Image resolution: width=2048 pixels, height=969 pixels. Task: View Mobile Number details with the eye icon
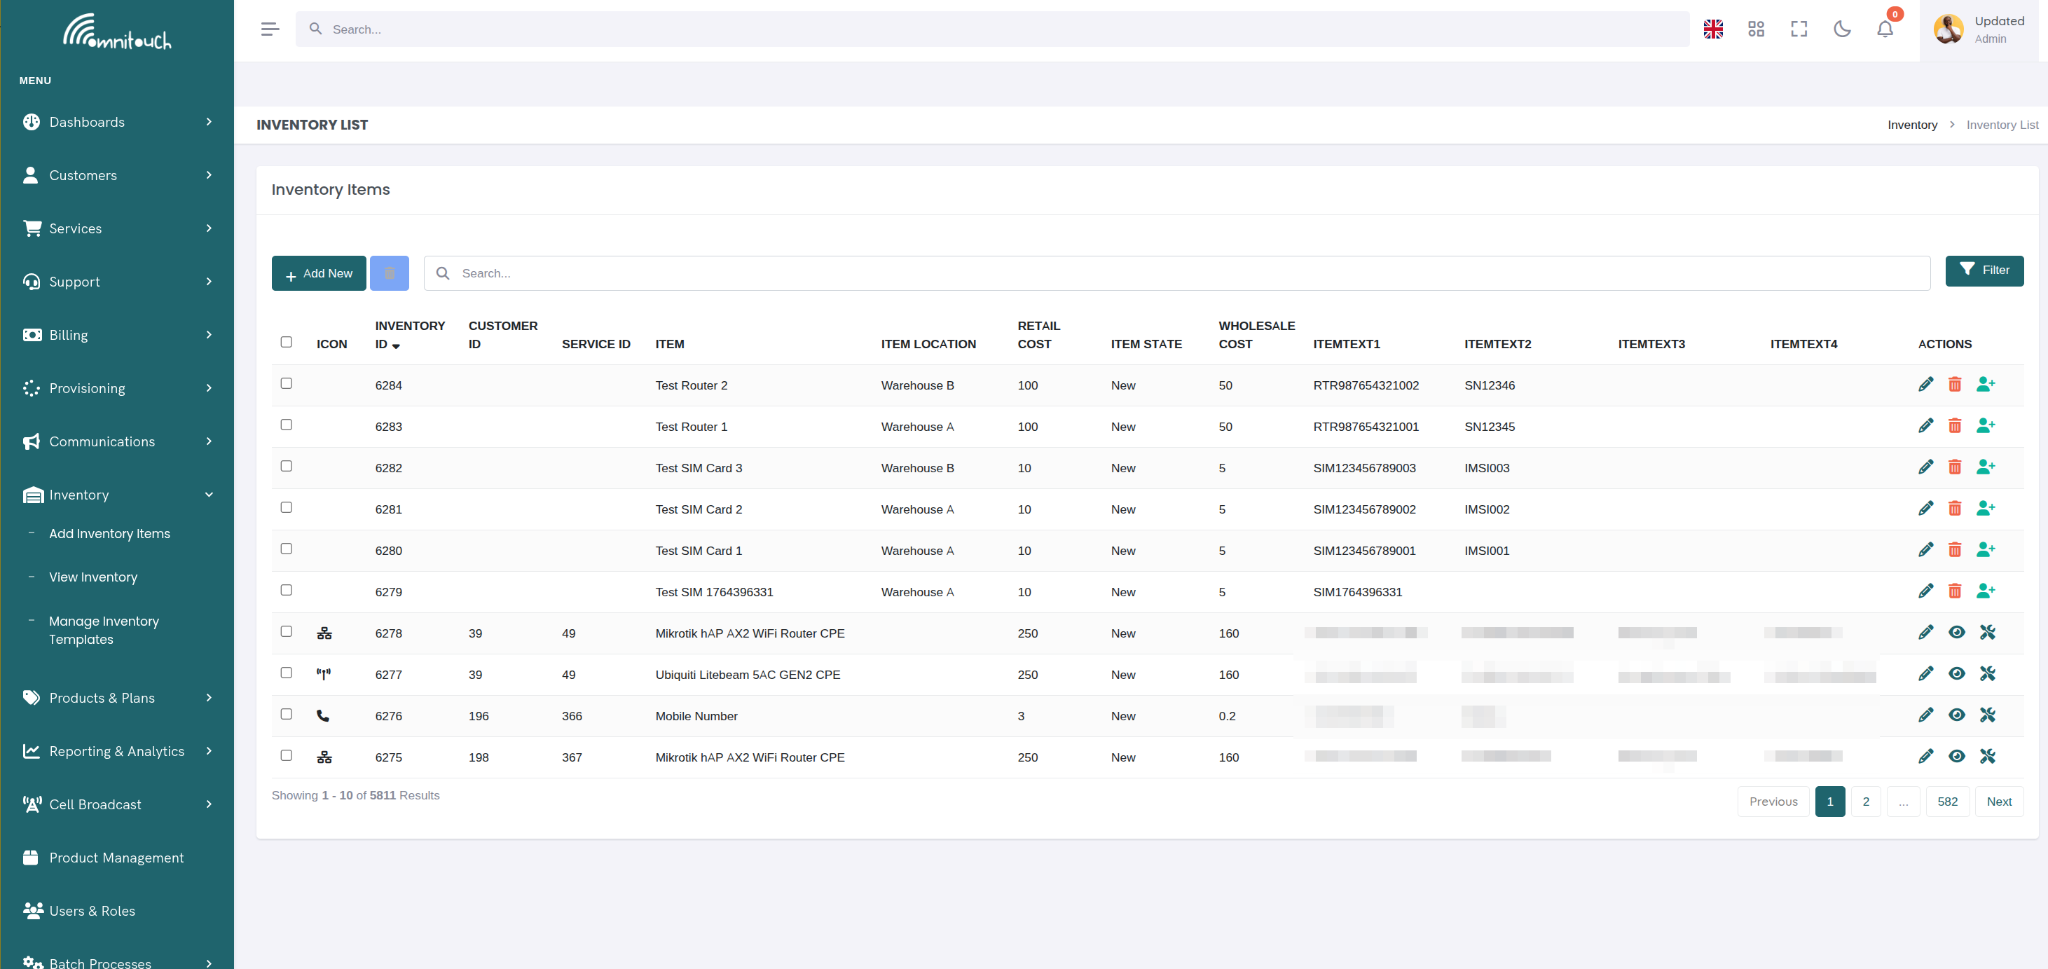pos(1958,715)
